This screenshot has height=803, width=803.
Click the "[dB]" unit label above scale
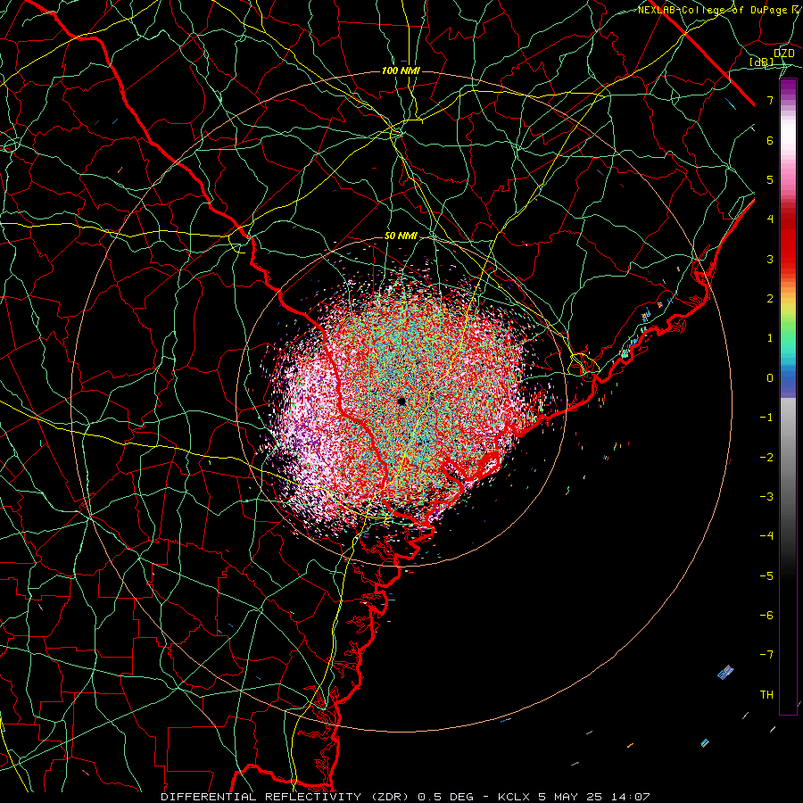pyautogui.click(x=762, y=62)
